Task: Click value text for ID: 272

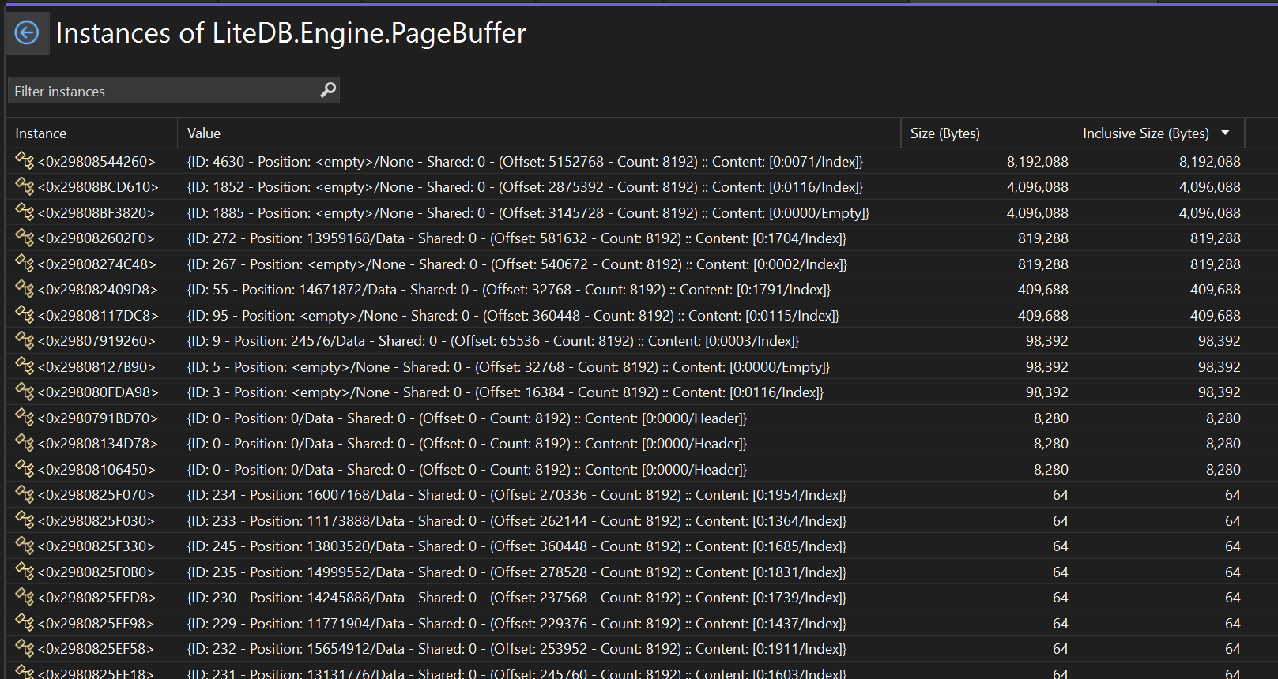Action: click(517, 238)
